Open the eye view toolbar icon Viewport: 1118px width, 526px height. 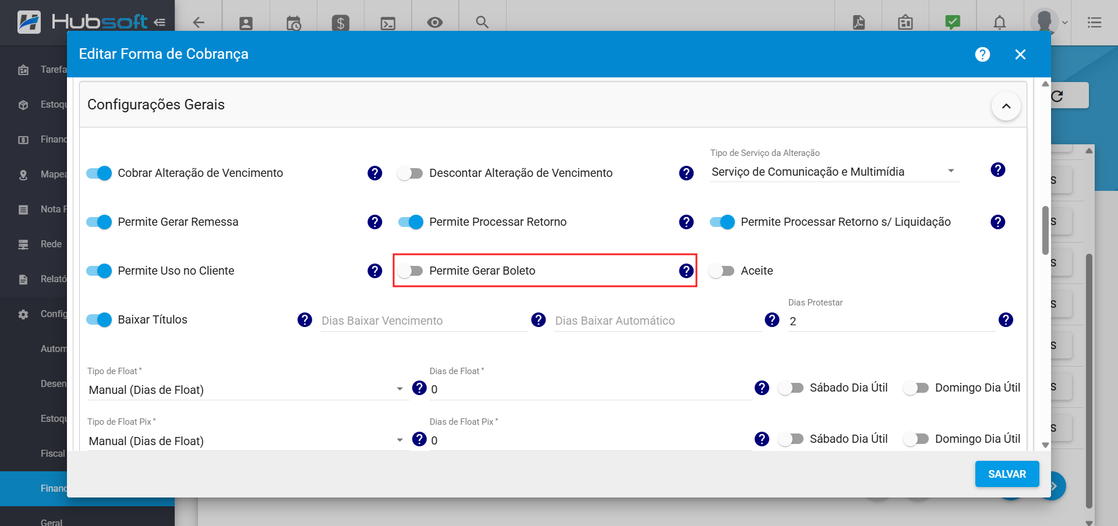pyautogui.click(x=435, y=23)
